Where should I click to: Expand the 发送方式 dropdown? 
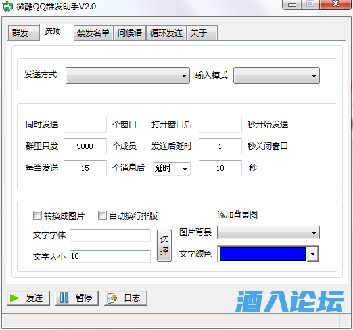pos(128,75)
